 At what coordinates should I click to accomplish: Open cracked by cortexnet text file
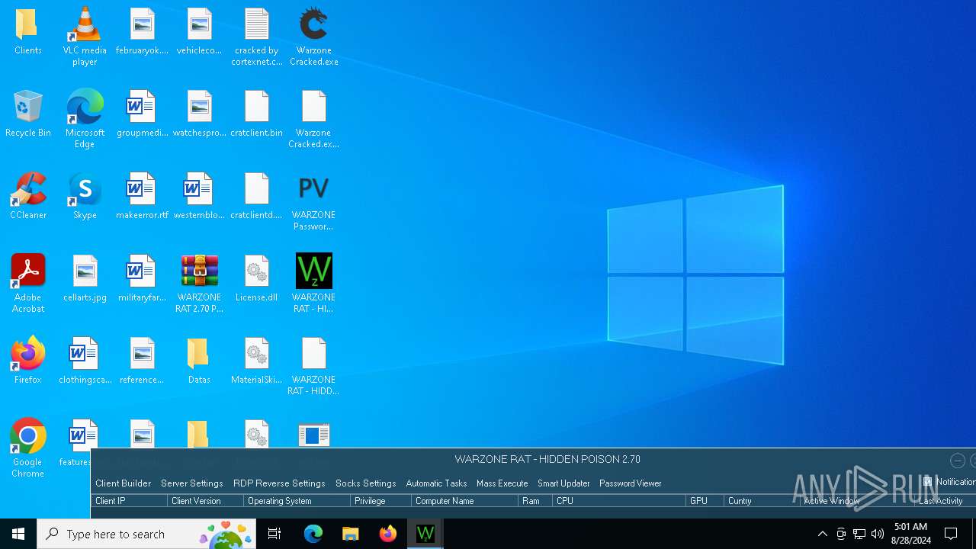click(x=257, y=37)
